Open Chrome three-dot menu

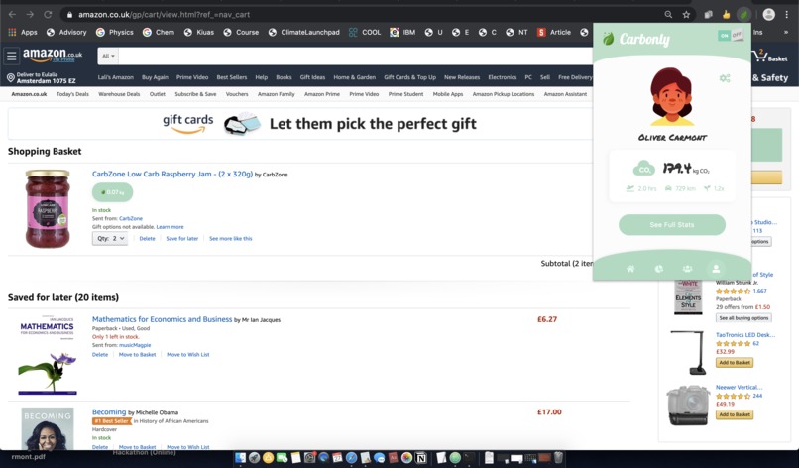click(x=787, y=15)
